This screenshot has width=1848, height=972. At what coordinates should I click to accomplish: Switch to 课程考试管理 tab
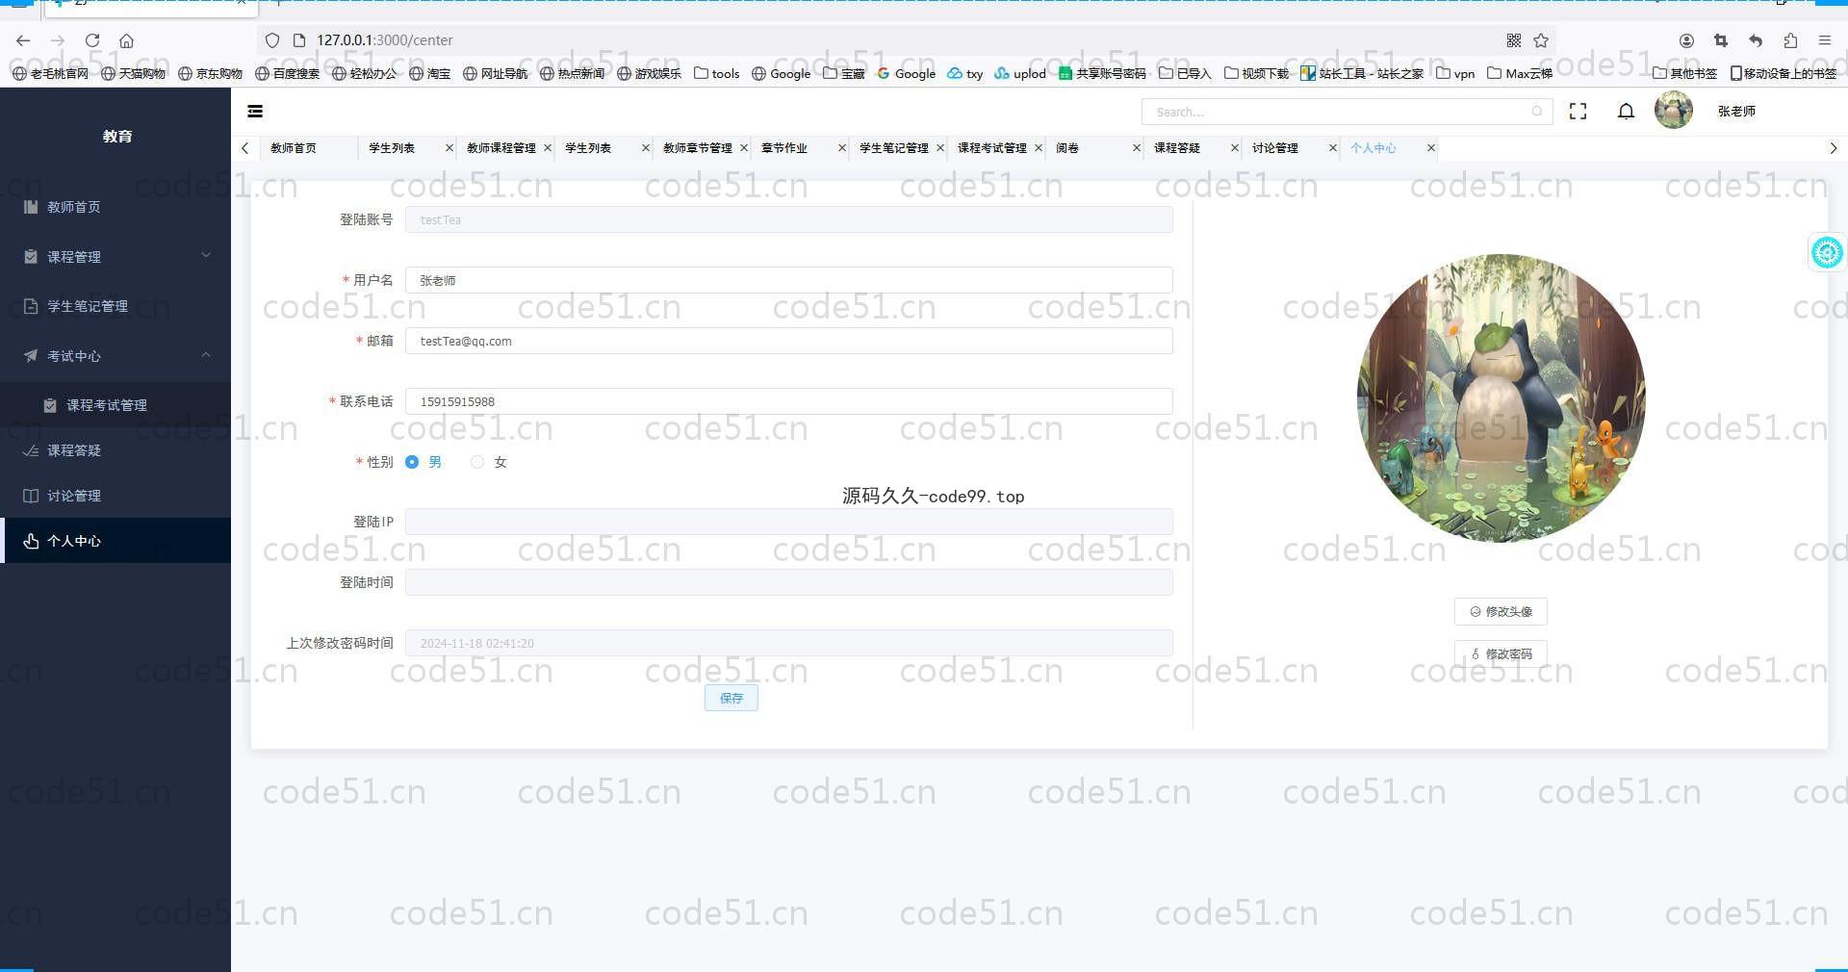(x=992, y=148)
